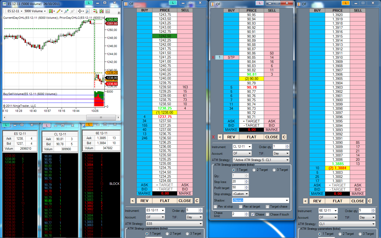Select '1 Target' radio in CL SuperDOM

(234, 170)
